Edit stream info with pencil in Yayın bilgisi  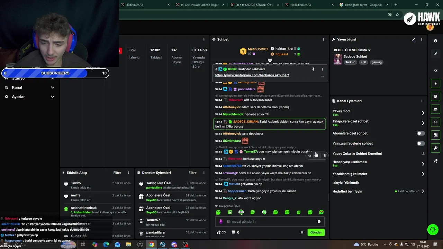(413, 39)
